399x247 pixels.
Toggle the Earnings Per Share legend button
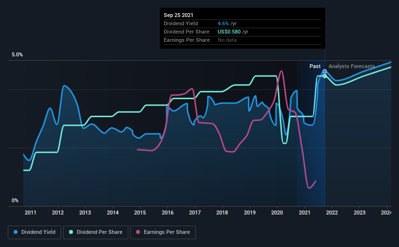(163, 232)
